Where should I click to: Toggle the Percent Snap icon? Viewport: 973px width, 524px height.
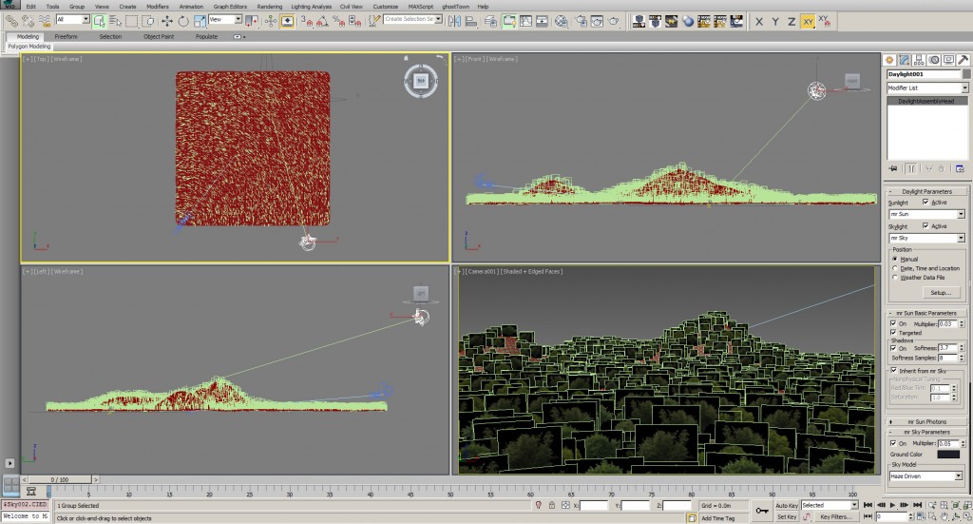pyautogui.click(x=339, y=21)
